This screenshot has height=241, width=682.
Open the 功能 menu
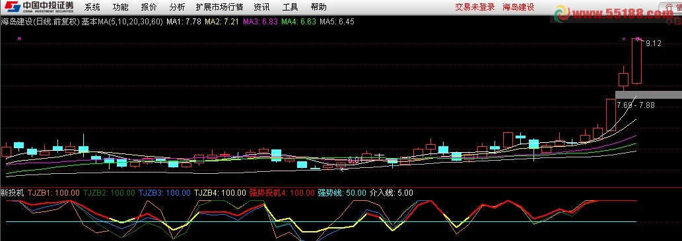[120, 7]
